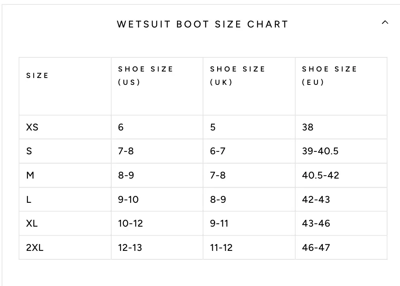Image resolution: width=400 pixels, height=286 pixels.
Task: Select the XL size row label
Action: tap(32, 223)
